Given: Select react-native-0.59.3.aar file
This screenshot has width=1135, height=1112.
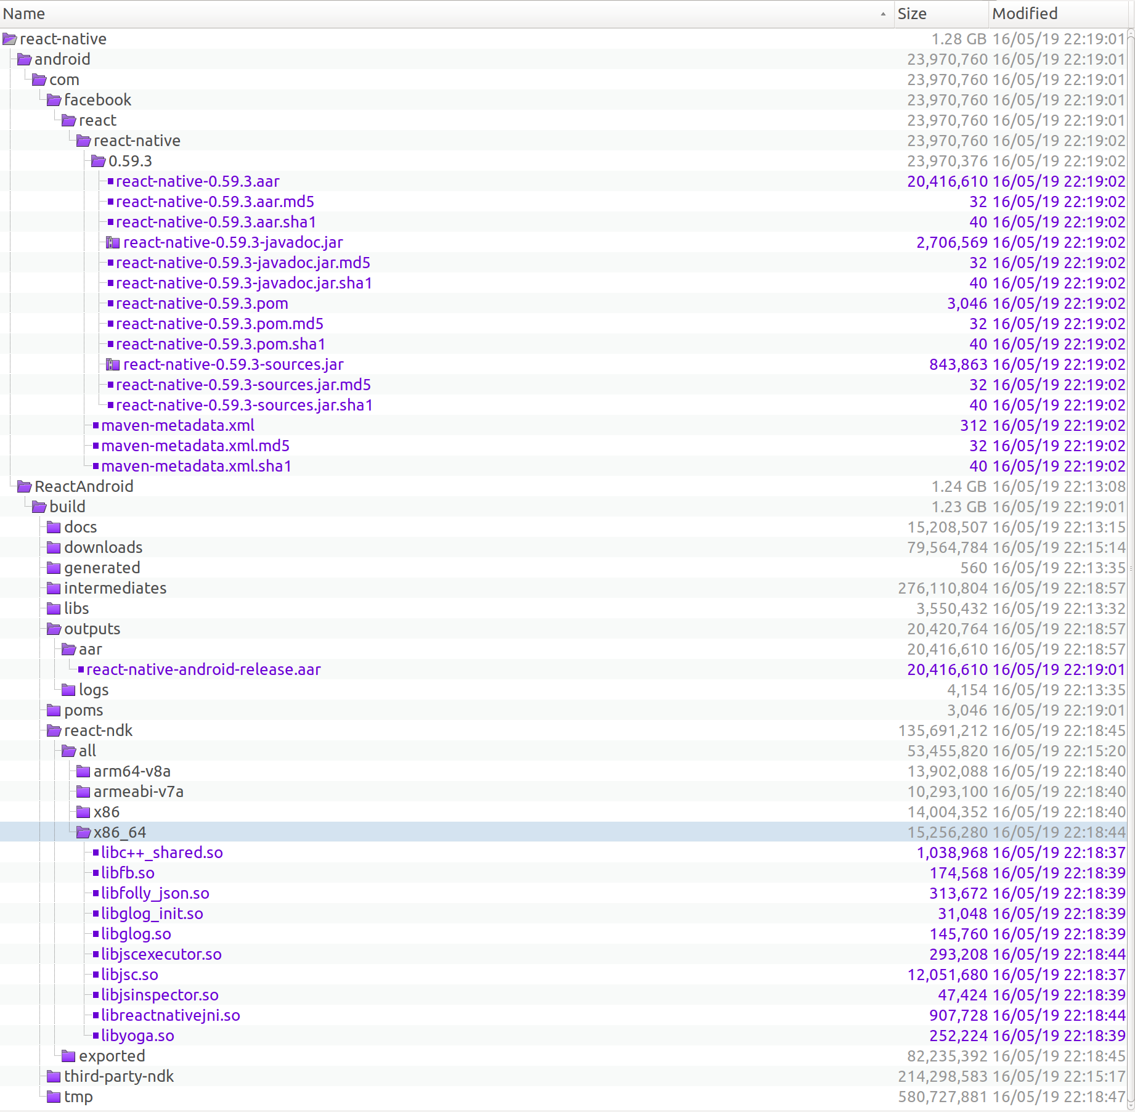Looking at the screenshot, I should tap(197, 182).
